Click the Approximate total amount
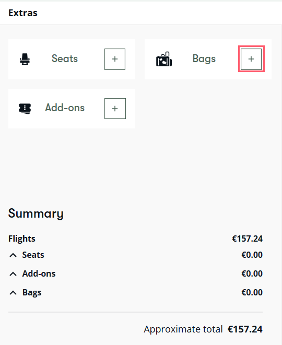This screenshot has width=282, height=345. pyautogui.click(x=245, y=329)
